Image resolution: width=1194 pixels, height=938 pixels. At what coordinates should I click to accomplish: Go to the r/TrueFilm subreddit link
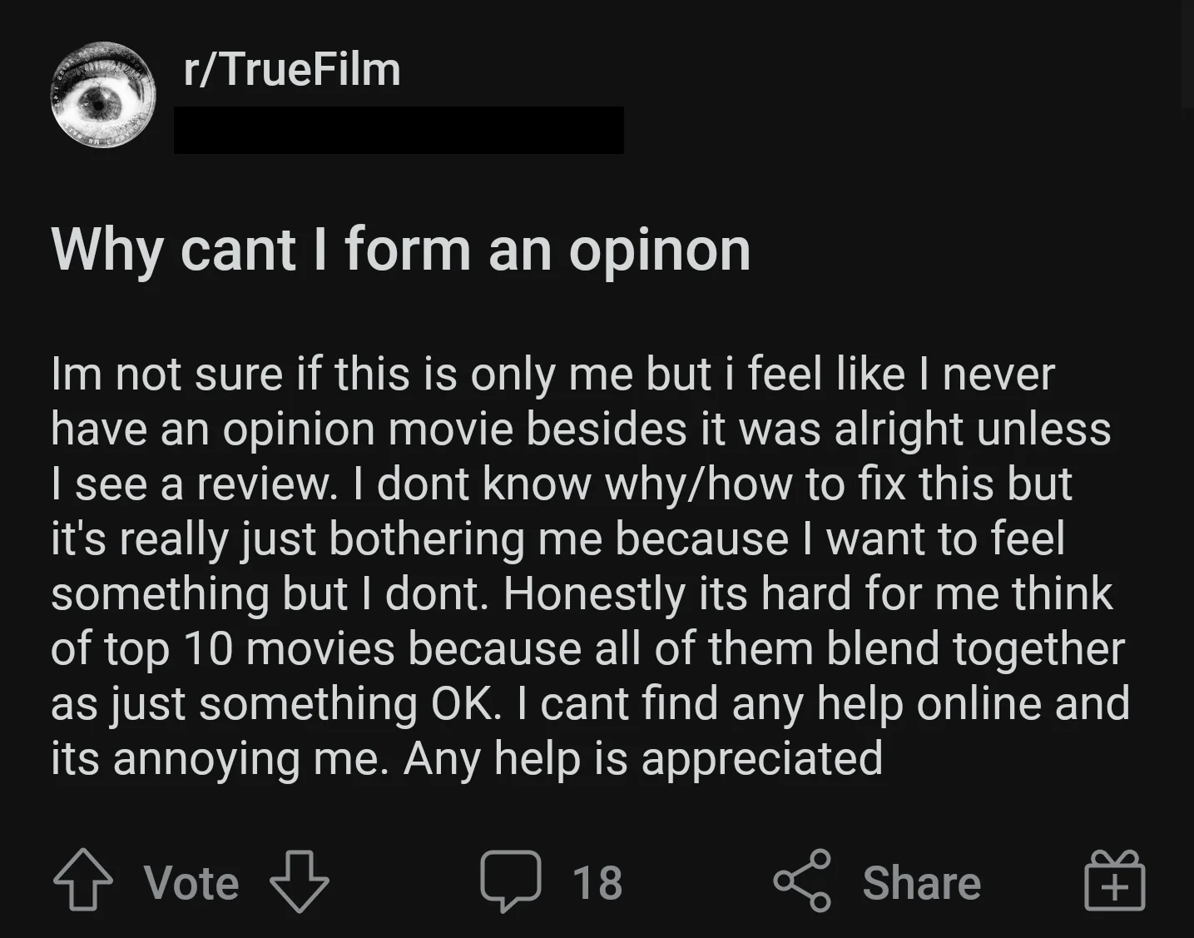pos(292,69)
